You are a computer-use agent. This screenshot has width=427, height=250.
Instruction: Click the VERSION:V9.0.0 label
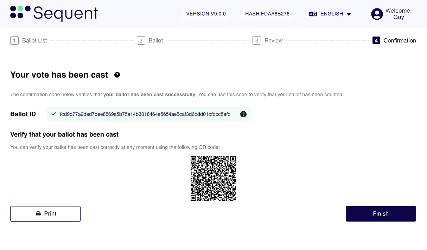(206, 14)
